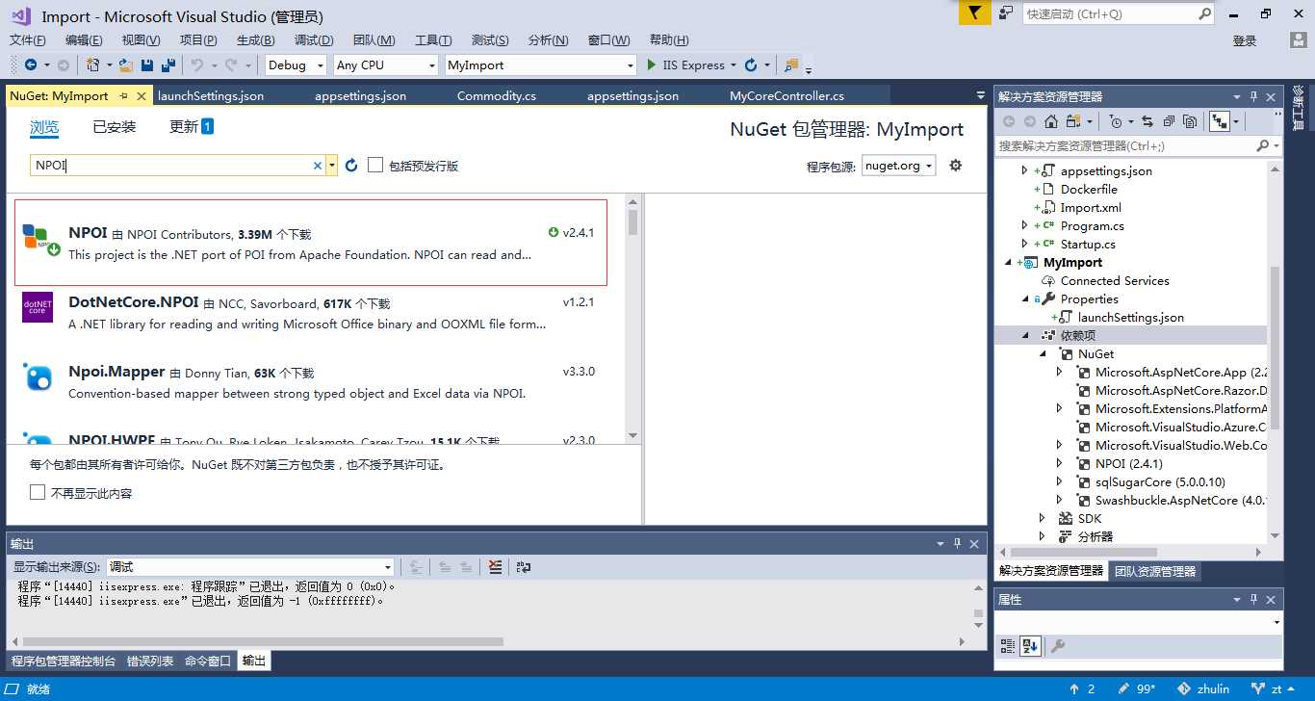1315x701 pixels.
Task: Expand the sqlSugarCore (5.0.0.10) package node
Action: coord(1059,481)
